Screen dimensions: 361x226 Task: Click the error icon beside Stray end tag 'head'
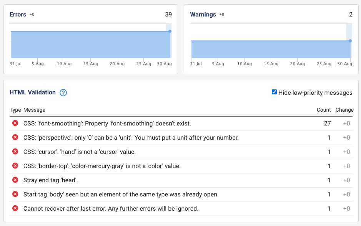click(15, 180)
